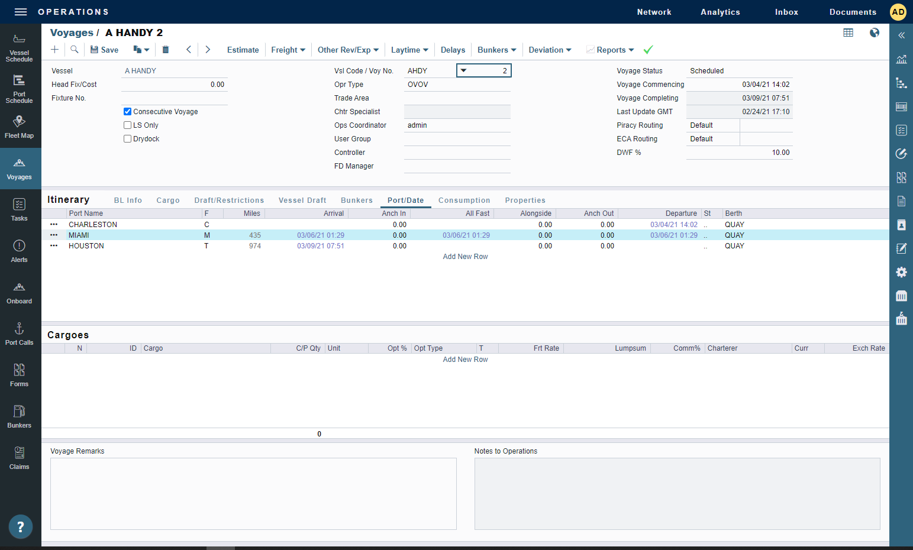Expand the Freight dropdown menu
This screenshot has width=913, height=550.
tap(288, 50)
